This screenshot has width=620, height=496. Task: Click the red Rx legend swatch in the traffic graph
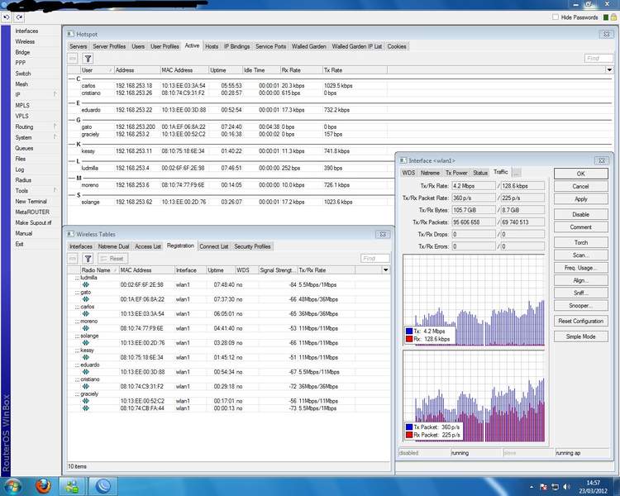coord(409,339)
